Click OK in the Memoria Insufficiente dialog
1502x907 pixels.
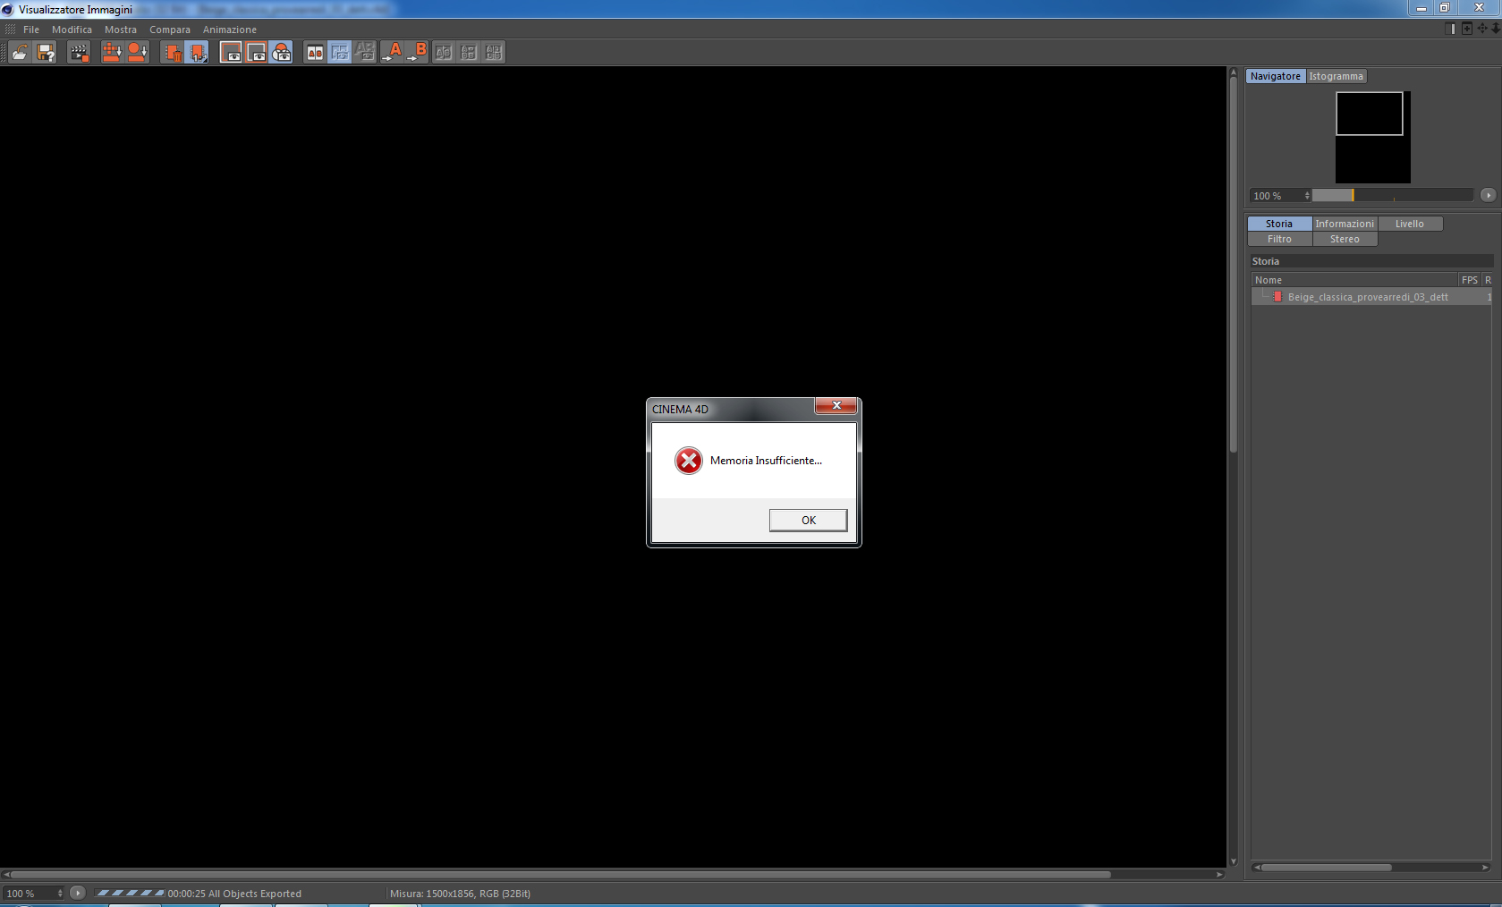click(x=809, y=520)
